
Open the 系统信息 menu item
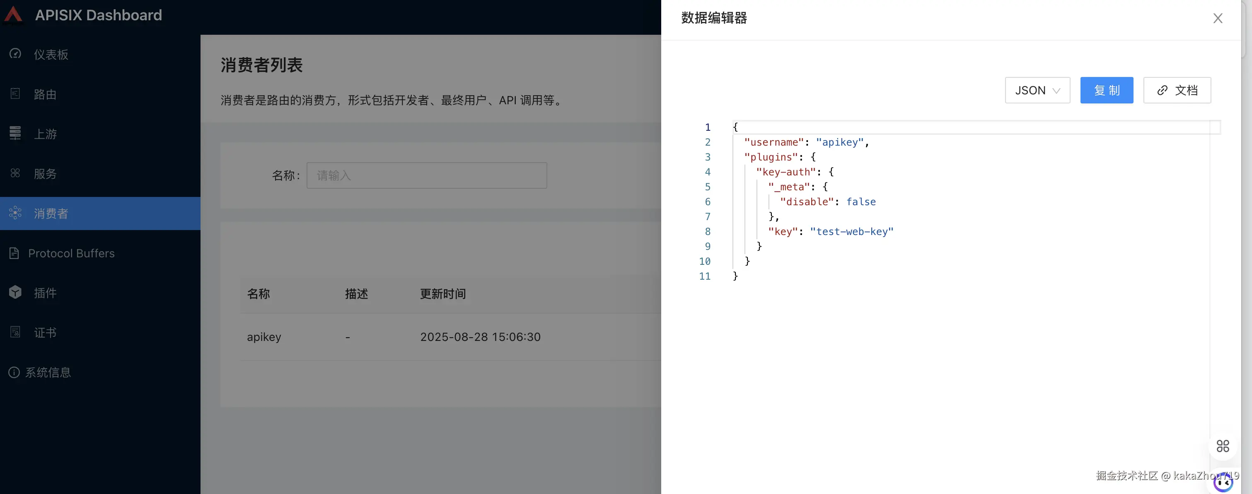(100, 373)
